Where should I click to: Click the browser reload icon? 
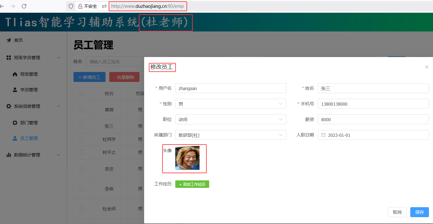click(24, 6)
